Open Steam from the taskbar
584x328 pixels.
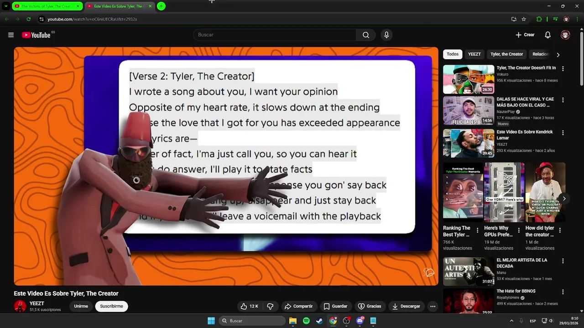click(x=319, y=321)
